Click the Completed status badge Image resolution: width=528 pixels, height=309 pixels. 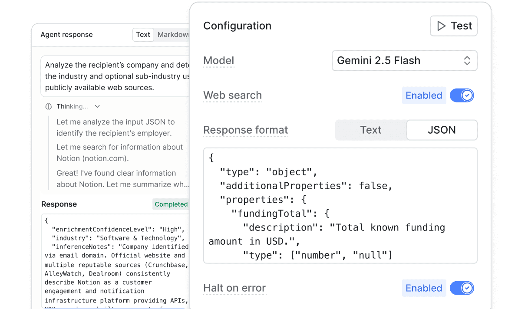pos(171,204)
